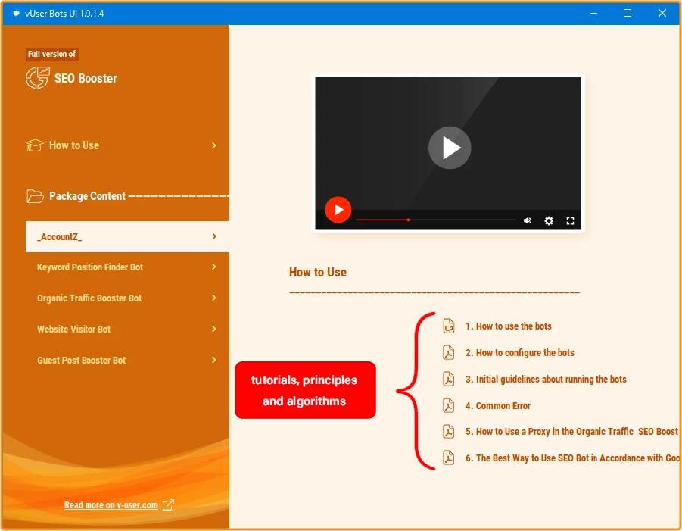Open '2. How to configure the bots' document
Image resolution: width=682 pixels, height=531 pixels.
(520, 352)
